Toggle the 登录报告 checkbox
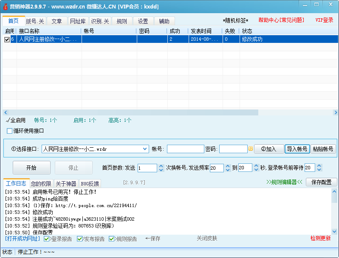 (x=47, y=239)
